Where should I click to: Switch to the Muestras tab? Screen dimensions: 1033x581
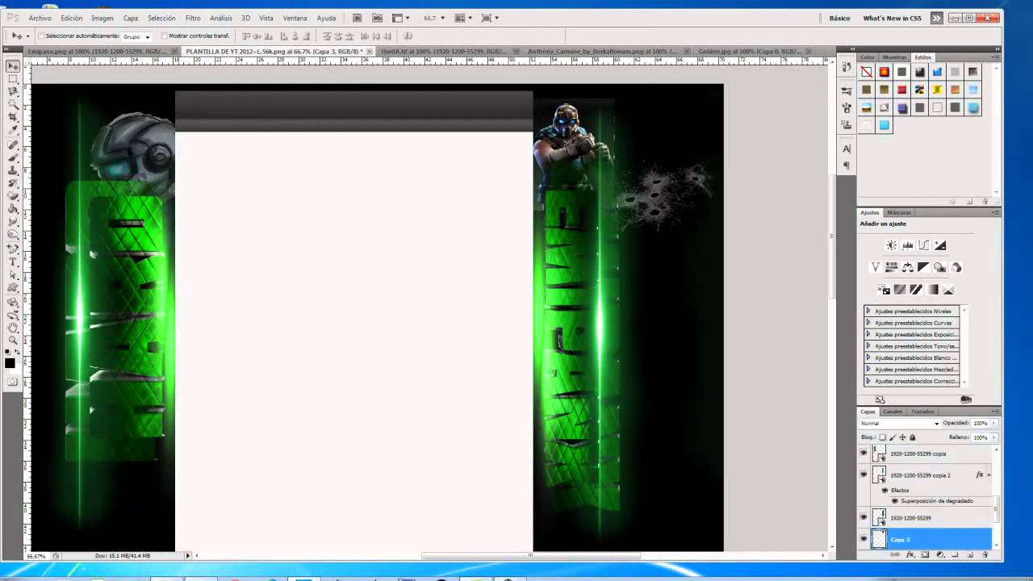click(894, 57)
